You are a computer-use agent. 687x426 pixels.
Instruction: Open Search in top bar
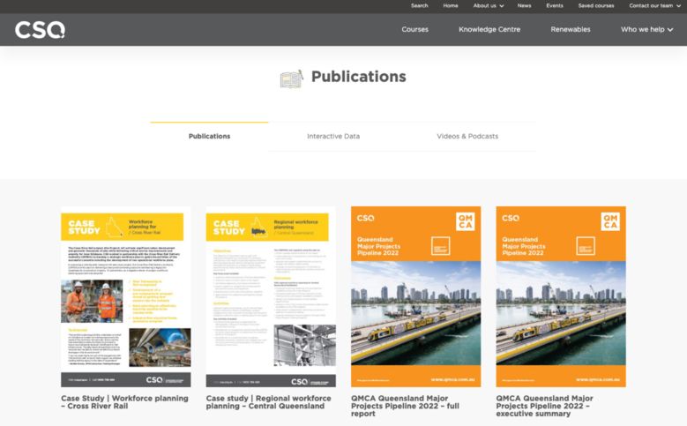[x=419, y=5]
